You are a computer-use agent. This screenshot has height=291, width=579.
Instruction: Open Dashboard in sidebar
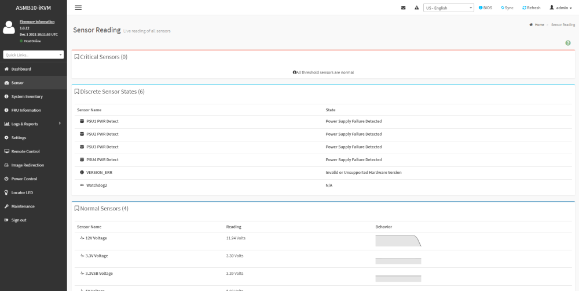pyautogui.click(x=33, y=69)
